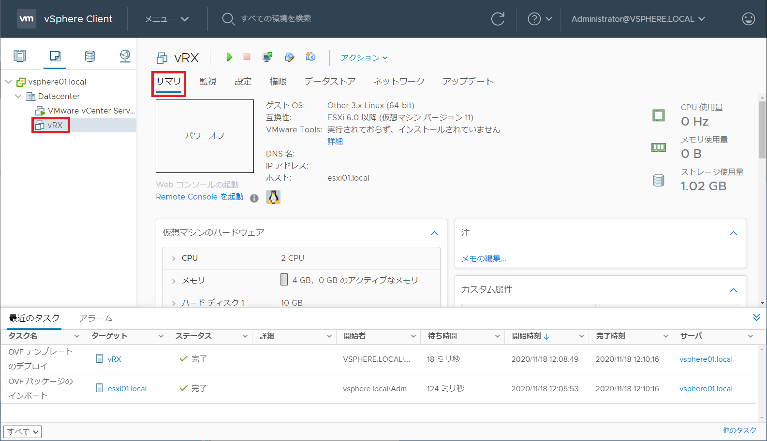Switch to the データストア tab
The height and width of the screenshot is (441, 767).
click(x=330, y=81)
